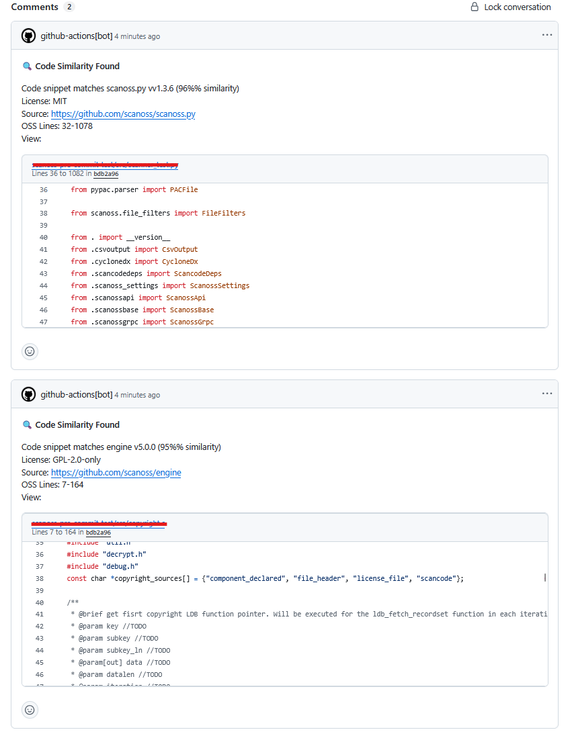Open the smiley reaction icon on second comment

[30, 709]
